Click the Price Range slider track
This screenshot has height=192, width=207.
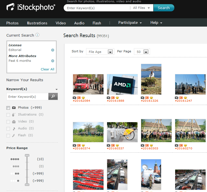27,170
